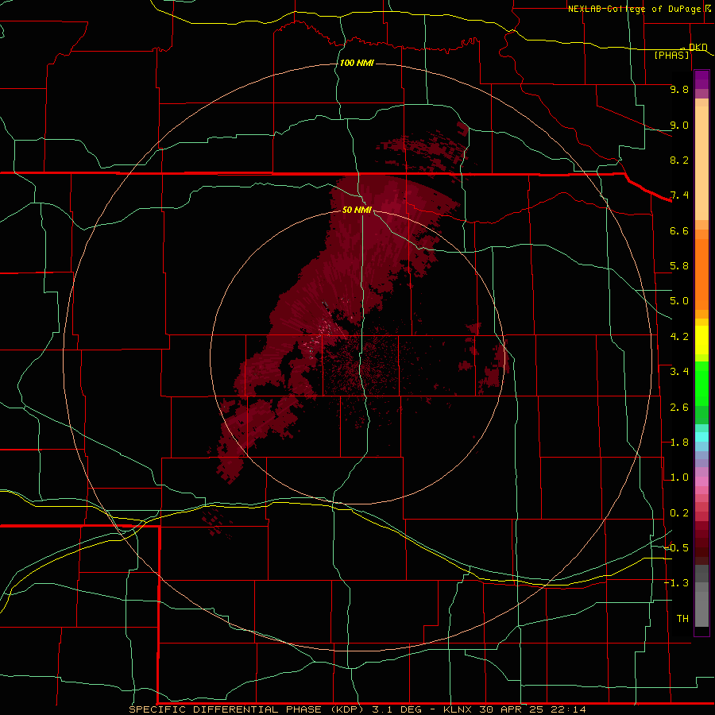Click the -0.5 scale value
The image size is (715, 715).
(677, 547)
